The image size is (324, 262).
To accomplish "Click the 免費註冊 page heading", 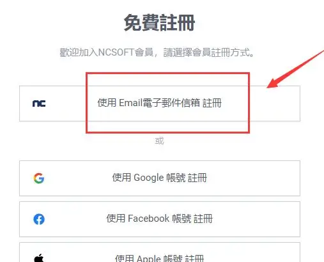I will click(159, 23).
